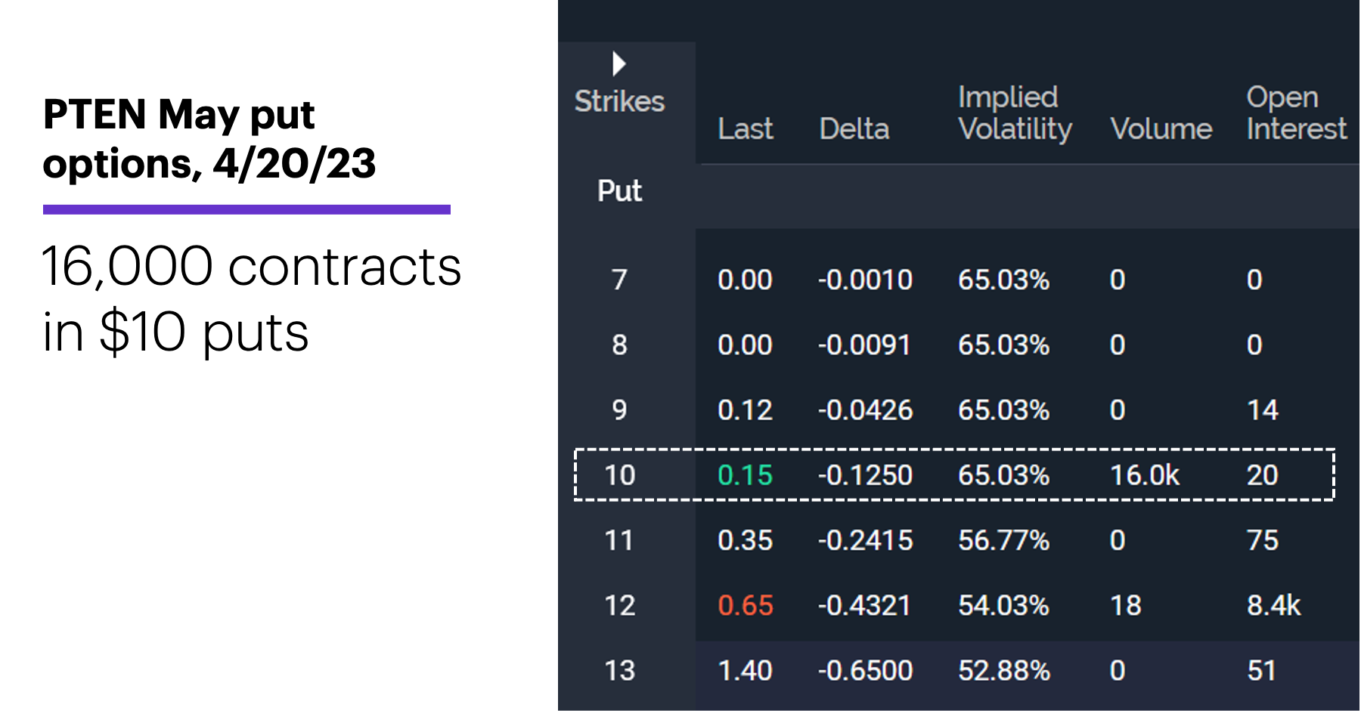Click the Open Interest column header

point(1297,113)
